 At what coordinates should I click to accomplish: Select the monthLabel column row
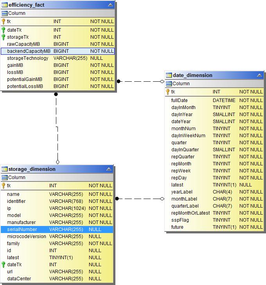tap(214, 199)
